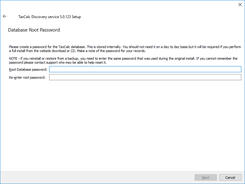This screenshot has height=184, width=245.
Task: Click the Re-enter root password field
Action: (145, 77)
